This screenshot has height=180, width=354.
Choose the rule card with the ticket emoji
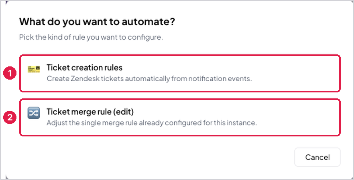(x=180, y=73)
